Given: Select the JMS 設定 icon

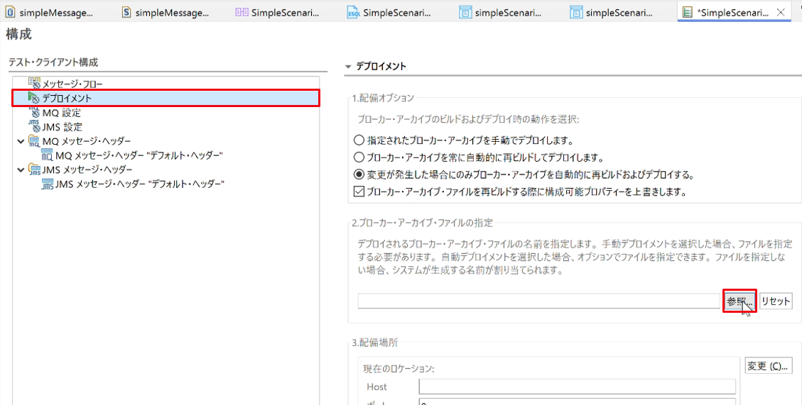Looking at the screenshot, I should pos(34,127).
